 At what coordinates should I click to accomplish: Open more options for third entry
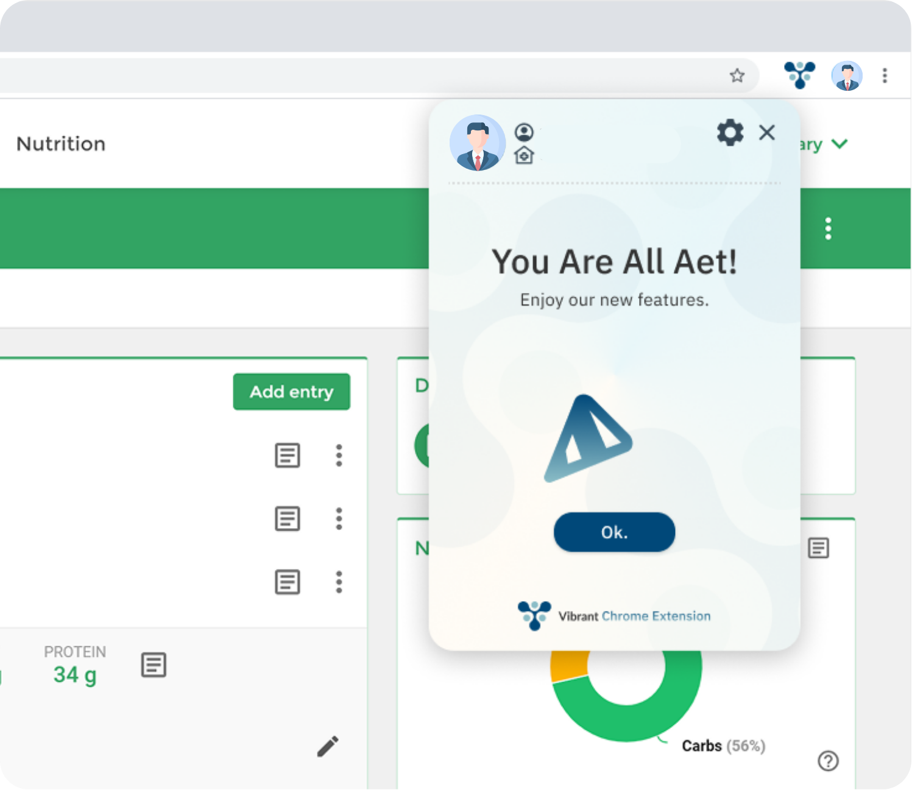tap(339, 582)
